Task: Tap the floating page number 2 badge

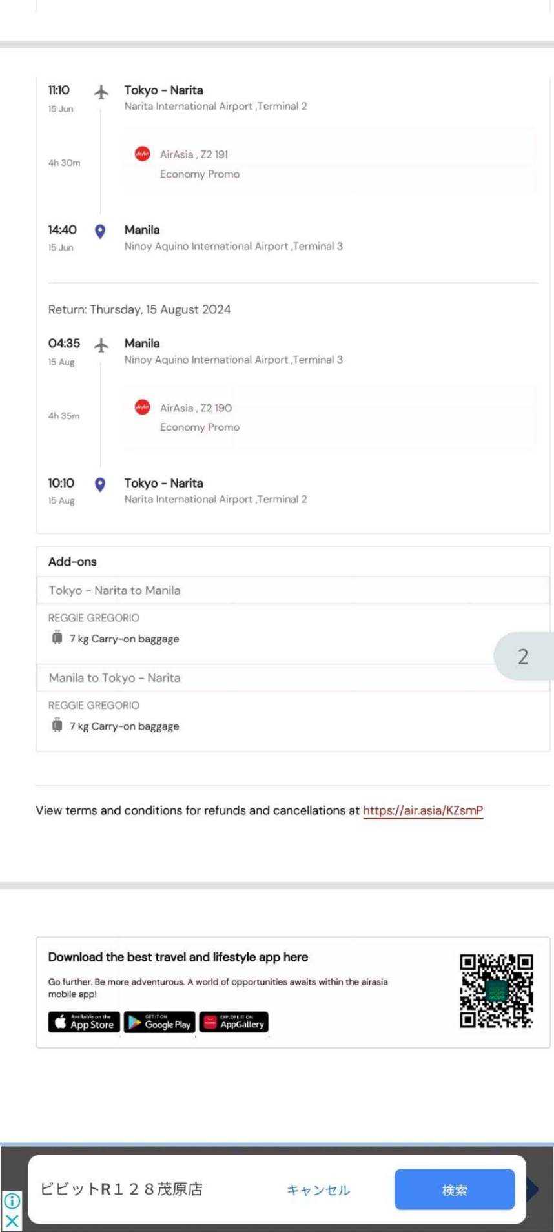Action: pos(523,656)
